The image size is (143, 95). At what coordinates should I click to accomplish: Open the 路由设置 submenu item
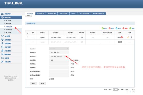[8, 24]
